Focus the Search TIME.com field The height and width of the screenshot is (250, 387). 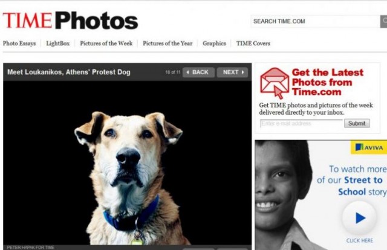tap(316, 22)
